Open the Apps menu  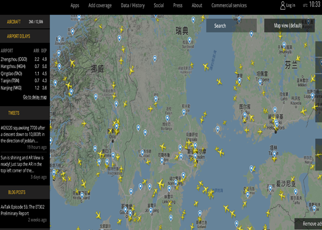(74, 6)
